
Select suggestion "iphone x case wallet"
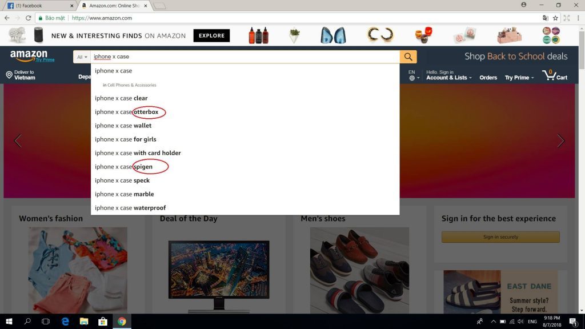click(x=245, y=126)
